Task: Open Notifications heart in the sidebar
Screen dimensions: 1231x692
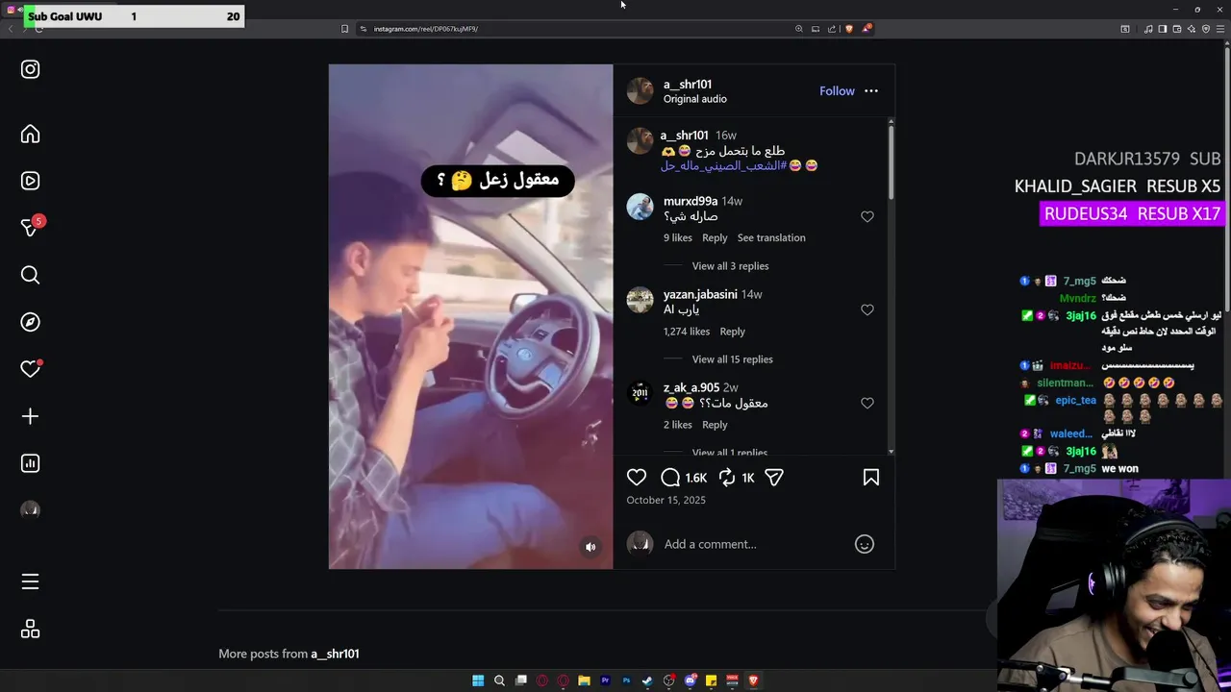Action: click(30, 369)
